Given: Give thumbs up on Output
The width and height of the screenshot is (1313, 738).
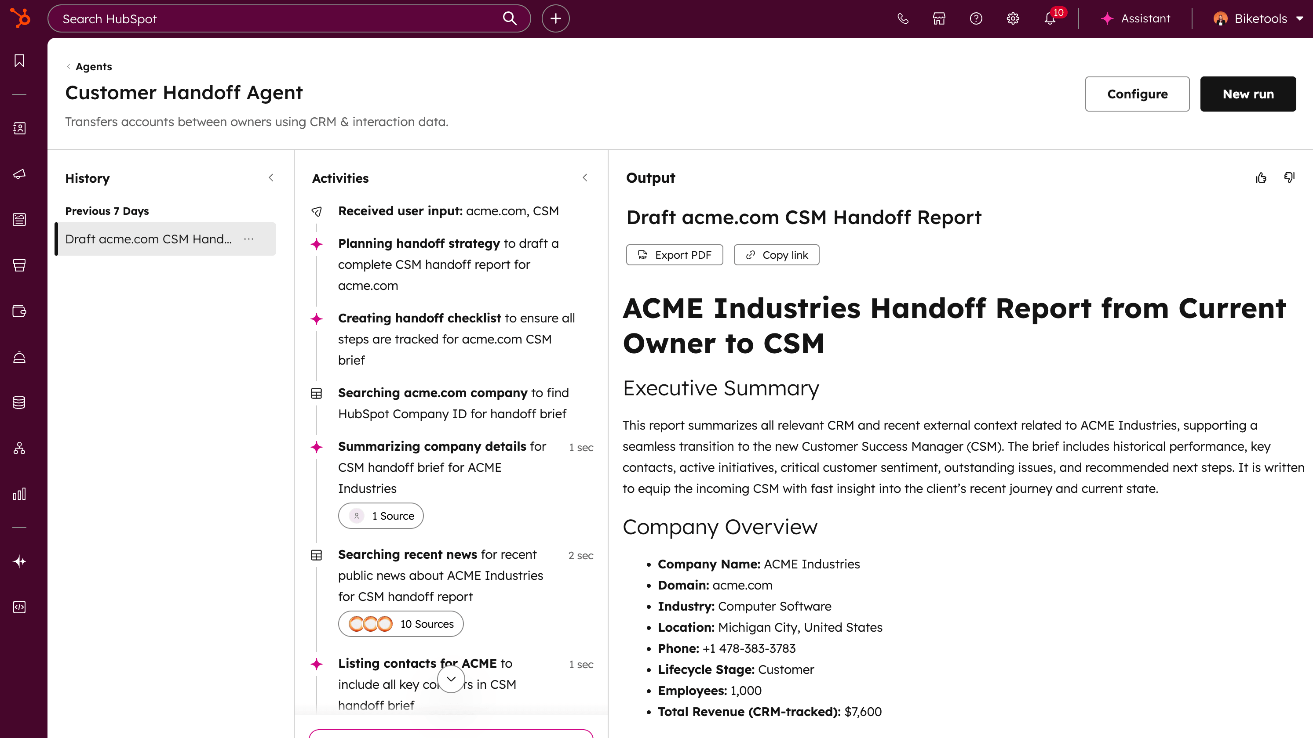Looking at the screenshot, I should pyautogui.click(x=1261, y=178).
